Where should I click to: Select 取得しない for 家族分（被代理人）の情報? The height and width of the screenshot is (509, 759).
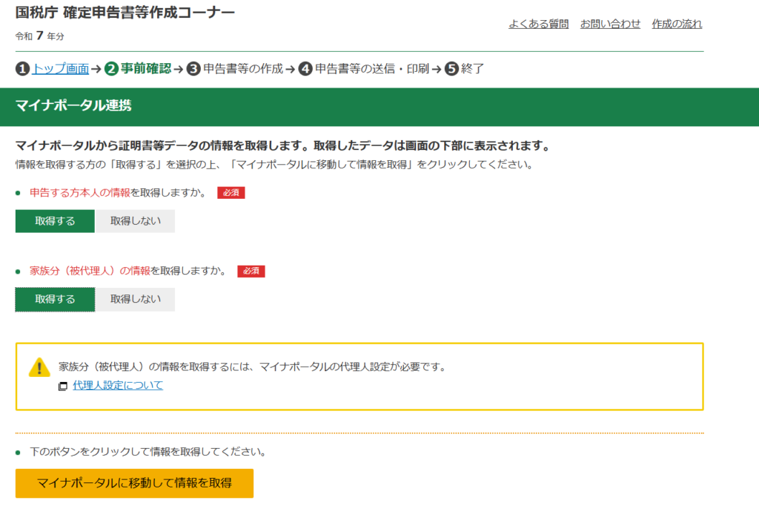point(135,299)
